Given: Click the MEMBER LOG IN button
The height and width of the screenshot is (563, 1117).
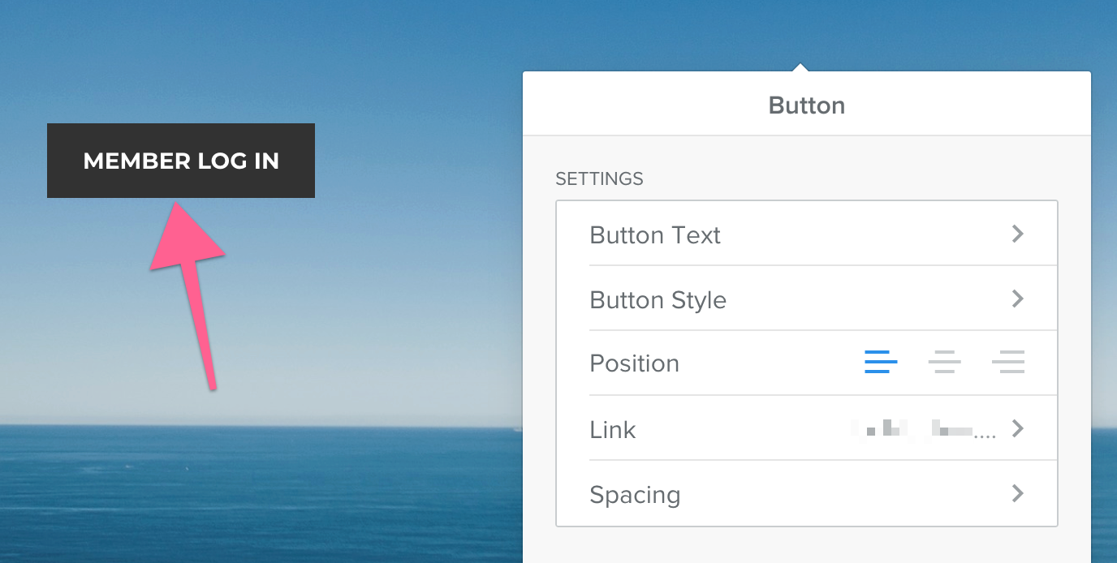Looking at the screenshot, I should click(x=181, y=161).
